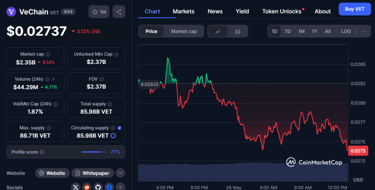Viewport: 375px width, 190px height.
Task: Click the 0.02825 opening price label
Action: tap(149, 84)
